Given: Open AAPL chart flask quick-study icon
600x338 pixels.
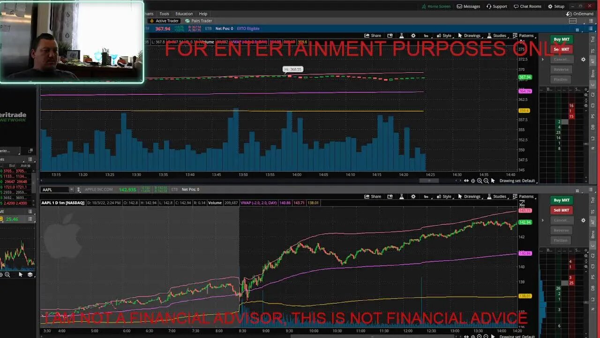Looking at the screenshot, I should click(x=401, y=197).
